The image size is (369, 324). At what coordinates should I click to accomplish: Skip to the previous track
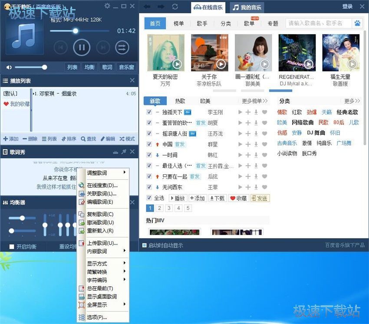[61, 48]
